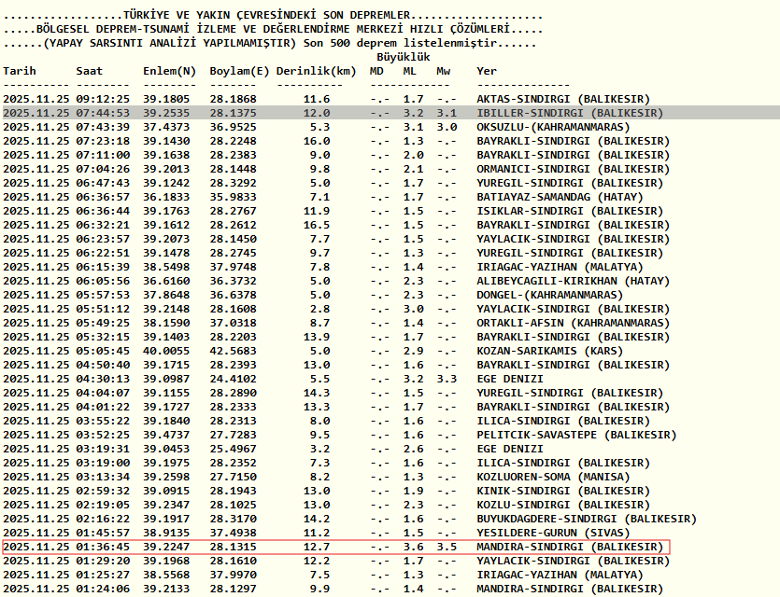Click depth value 16.5
Image resolution: width=780 pixels, height=597 pixels.
click(x=317, y=225)
